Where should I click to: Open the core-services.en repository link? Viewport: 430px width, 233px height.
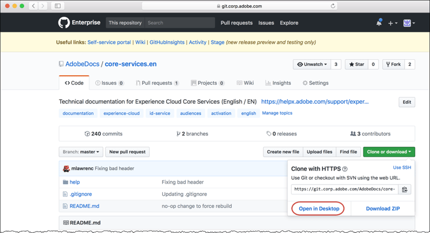131,64
